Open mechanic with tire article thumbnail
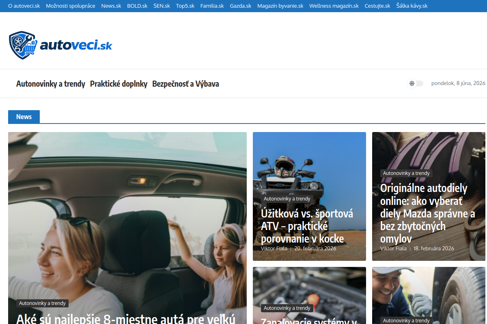 [x=429, y=295]
